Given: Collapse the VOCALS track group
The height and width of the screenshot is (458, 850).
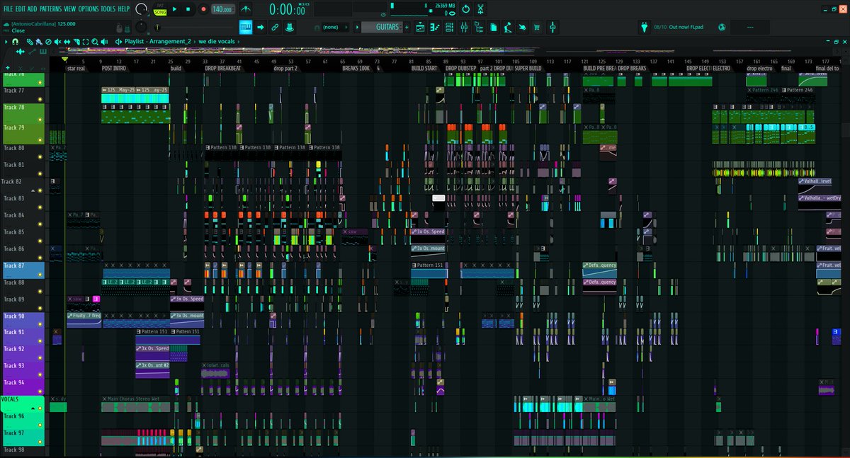Looking at the screenshot, I should [x=33, y=408].
